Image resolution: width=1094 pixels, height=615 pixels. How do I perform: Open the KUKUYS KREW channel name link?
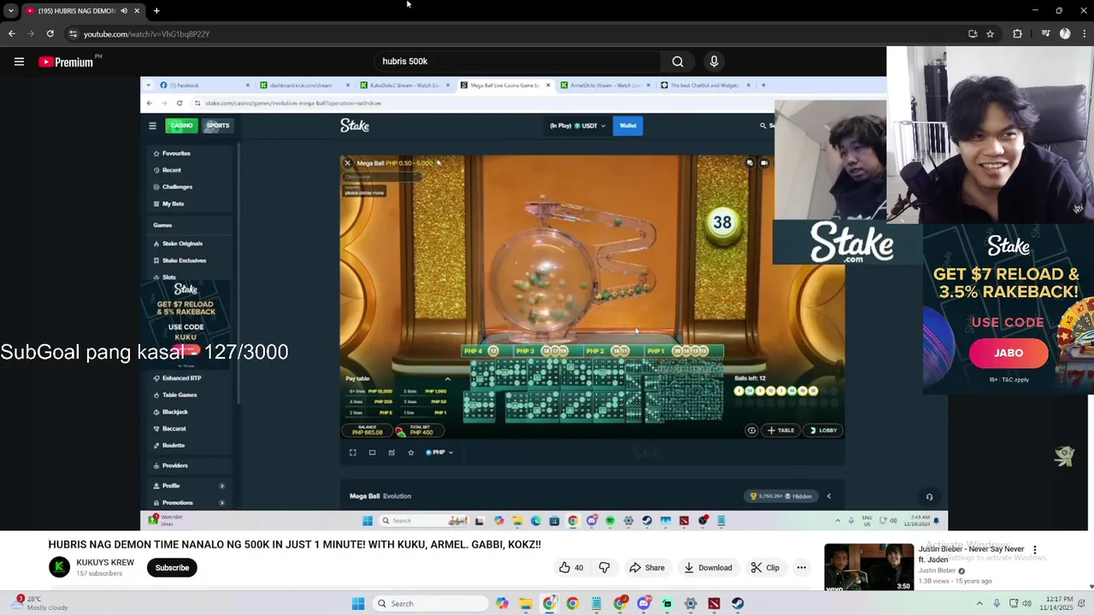coord(105,563)
